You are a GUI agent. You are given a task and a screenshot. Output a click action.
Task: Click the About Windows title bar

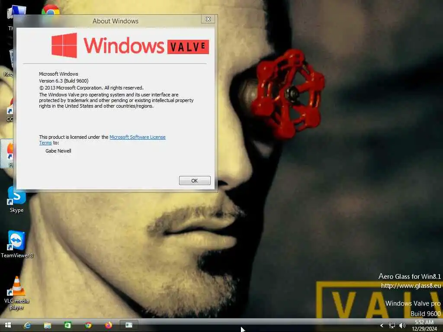point(116,21)
